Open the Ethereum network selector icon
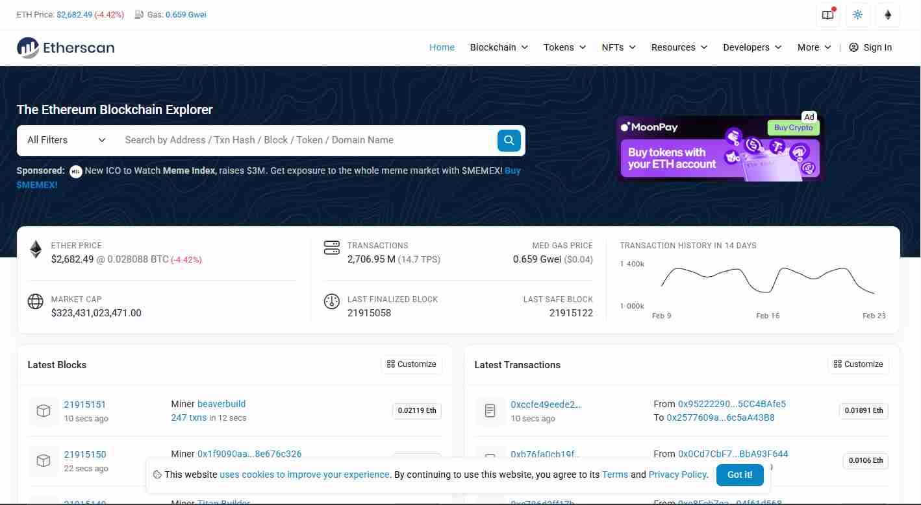The width and height of the screenshot is (921, 505). click(888, 15)
